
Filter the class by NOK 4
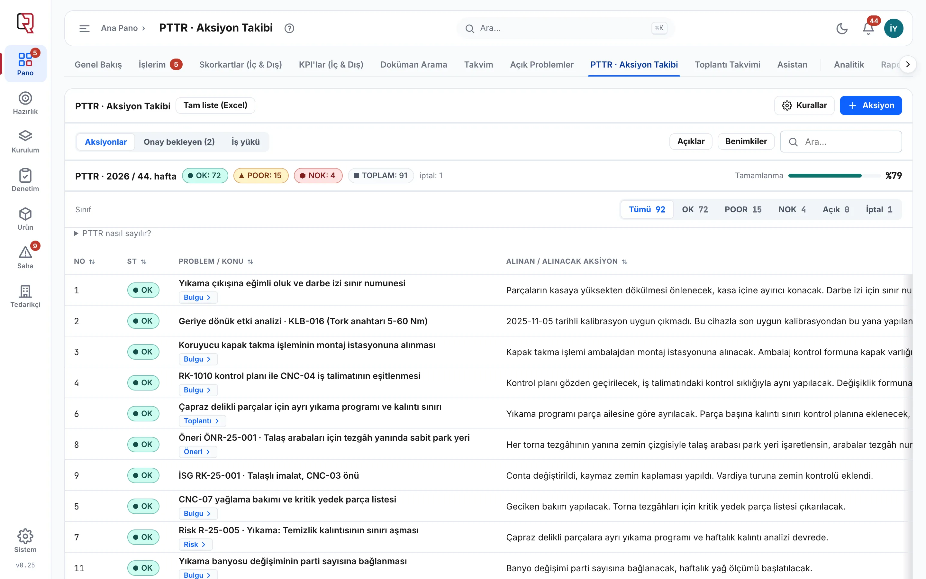coord(792,209)
